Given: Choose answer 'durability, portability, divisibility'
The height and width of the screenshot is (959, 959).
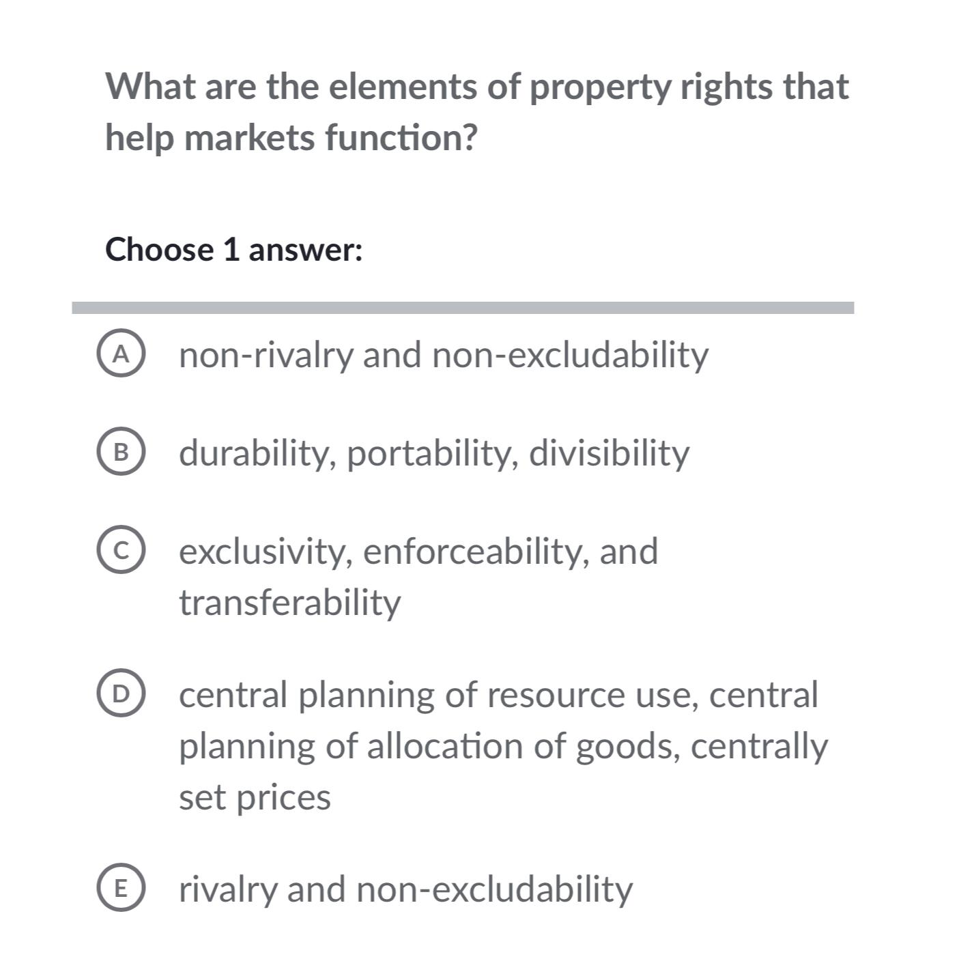Looking at the screenshot, I should coord(434,452).
